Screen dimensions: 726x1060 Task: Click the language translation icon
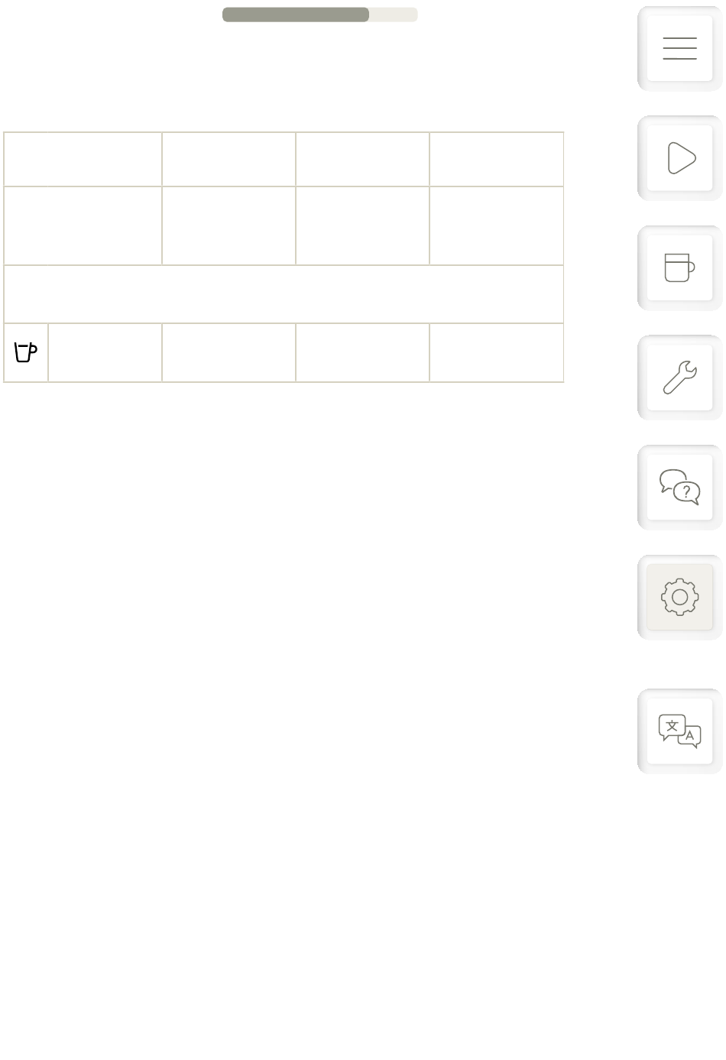click(x=679, y=731)
